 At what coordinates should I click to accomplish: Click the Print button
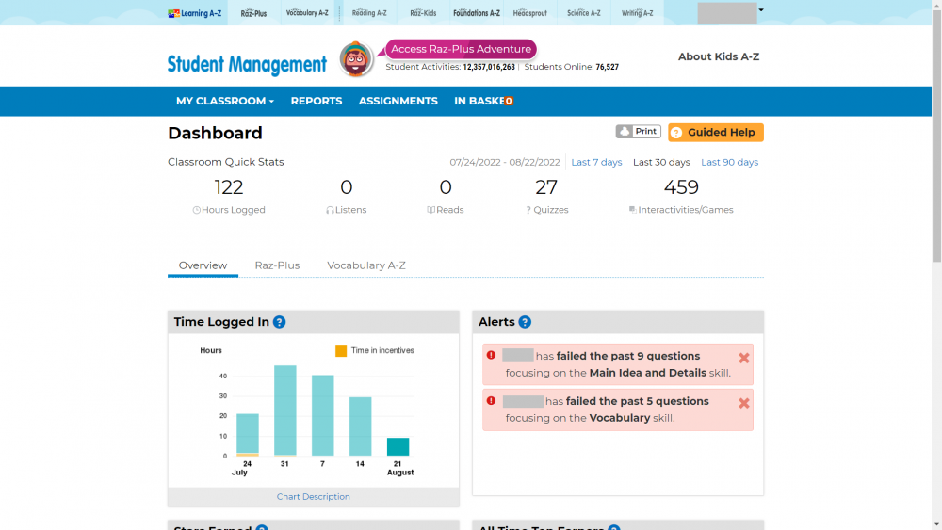[x=638, y=132]
